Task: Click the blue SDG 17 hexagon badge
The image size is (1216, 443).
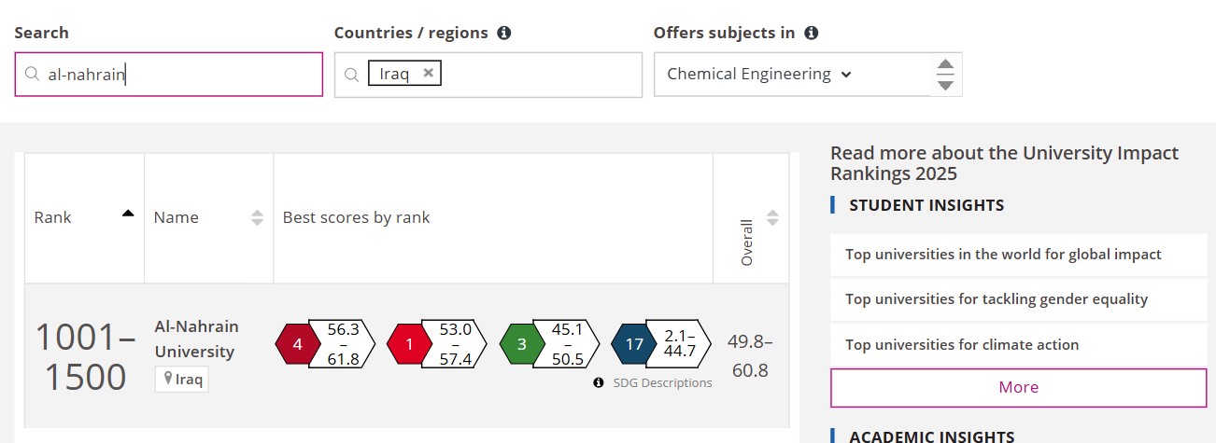Action: tap(634, 344)
